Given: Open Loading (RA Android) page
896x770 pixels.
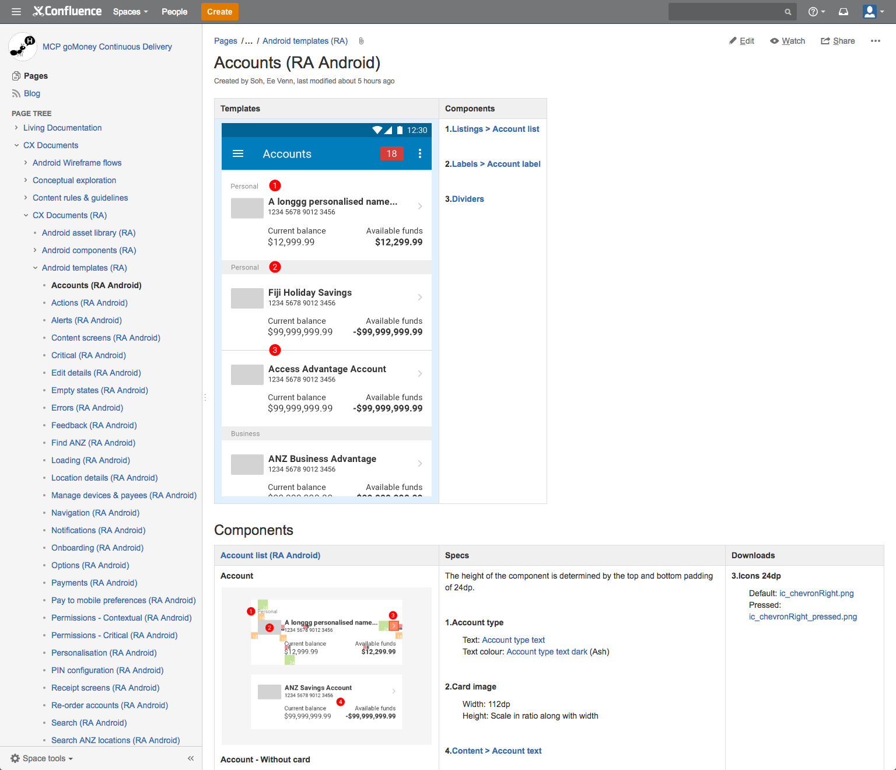Looking at the screenshot, I should click(90, 460).
